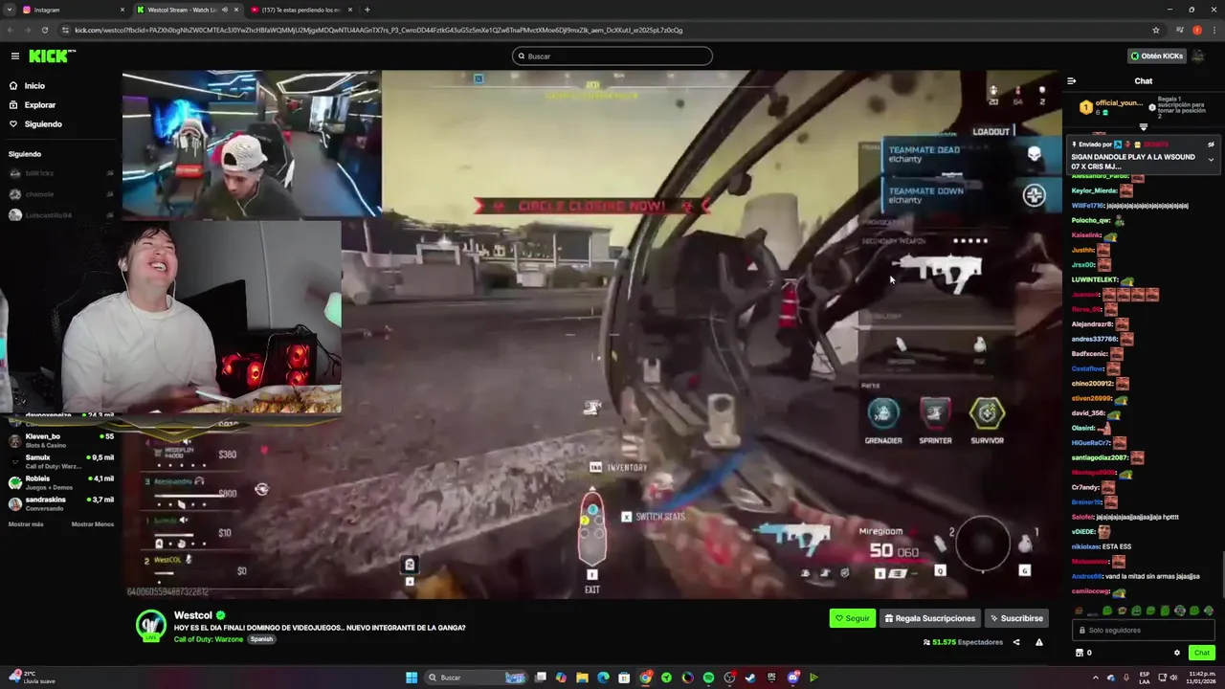
Task: Collapse the chat panel with arrow icon
Action: (1071, 81)
